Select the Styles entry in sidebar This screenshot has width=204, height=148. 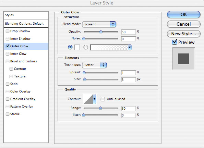[x=26, y=15]
